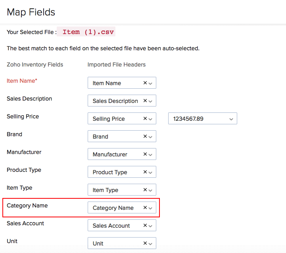The width and height of the screenshot is (286, 253).
Task: Clear the Sales Description mapping with X
Action: (x=145, y=101)
